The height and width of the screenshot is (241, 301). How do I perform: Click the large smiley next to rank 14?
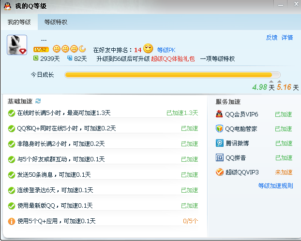[x=148, y=48]
